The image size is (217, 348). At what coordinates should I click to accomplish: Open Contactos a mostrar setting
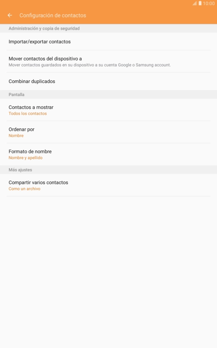coord(108,110)
